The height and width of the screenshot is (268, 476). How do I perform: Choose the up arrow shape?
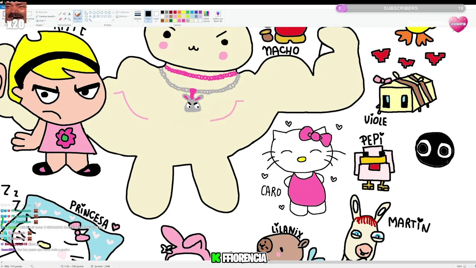pyautogui.click(x=109, y=12)
